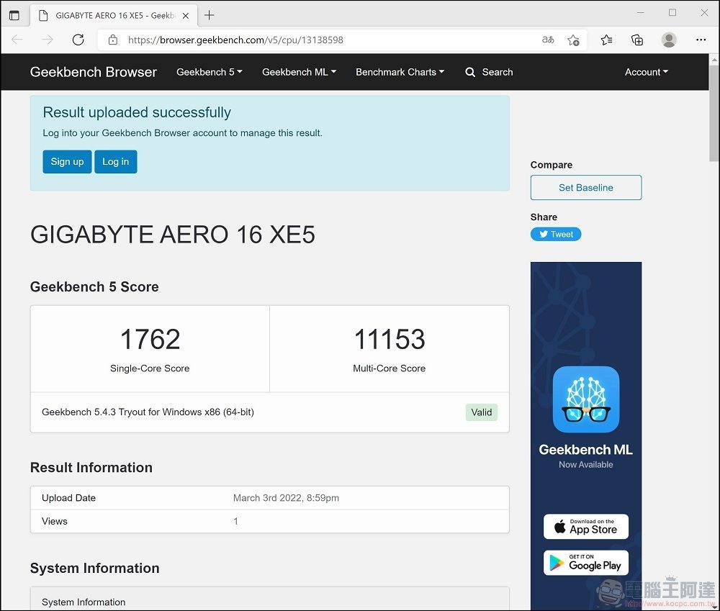This screenshot has width=720, height=611.
Task: Open the Favorites list
Action: pos(606,40)
